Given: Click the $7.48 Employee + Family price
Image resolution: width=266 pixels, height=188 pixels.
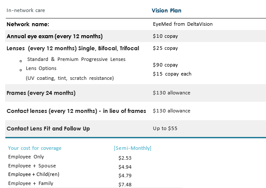Looking at the screenshot, I should (125, 185).
